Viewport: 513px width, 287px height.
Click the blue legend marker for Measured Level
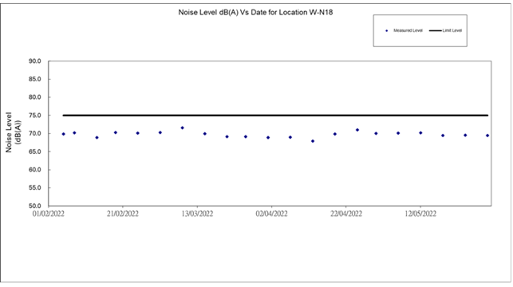pos(387,31)
